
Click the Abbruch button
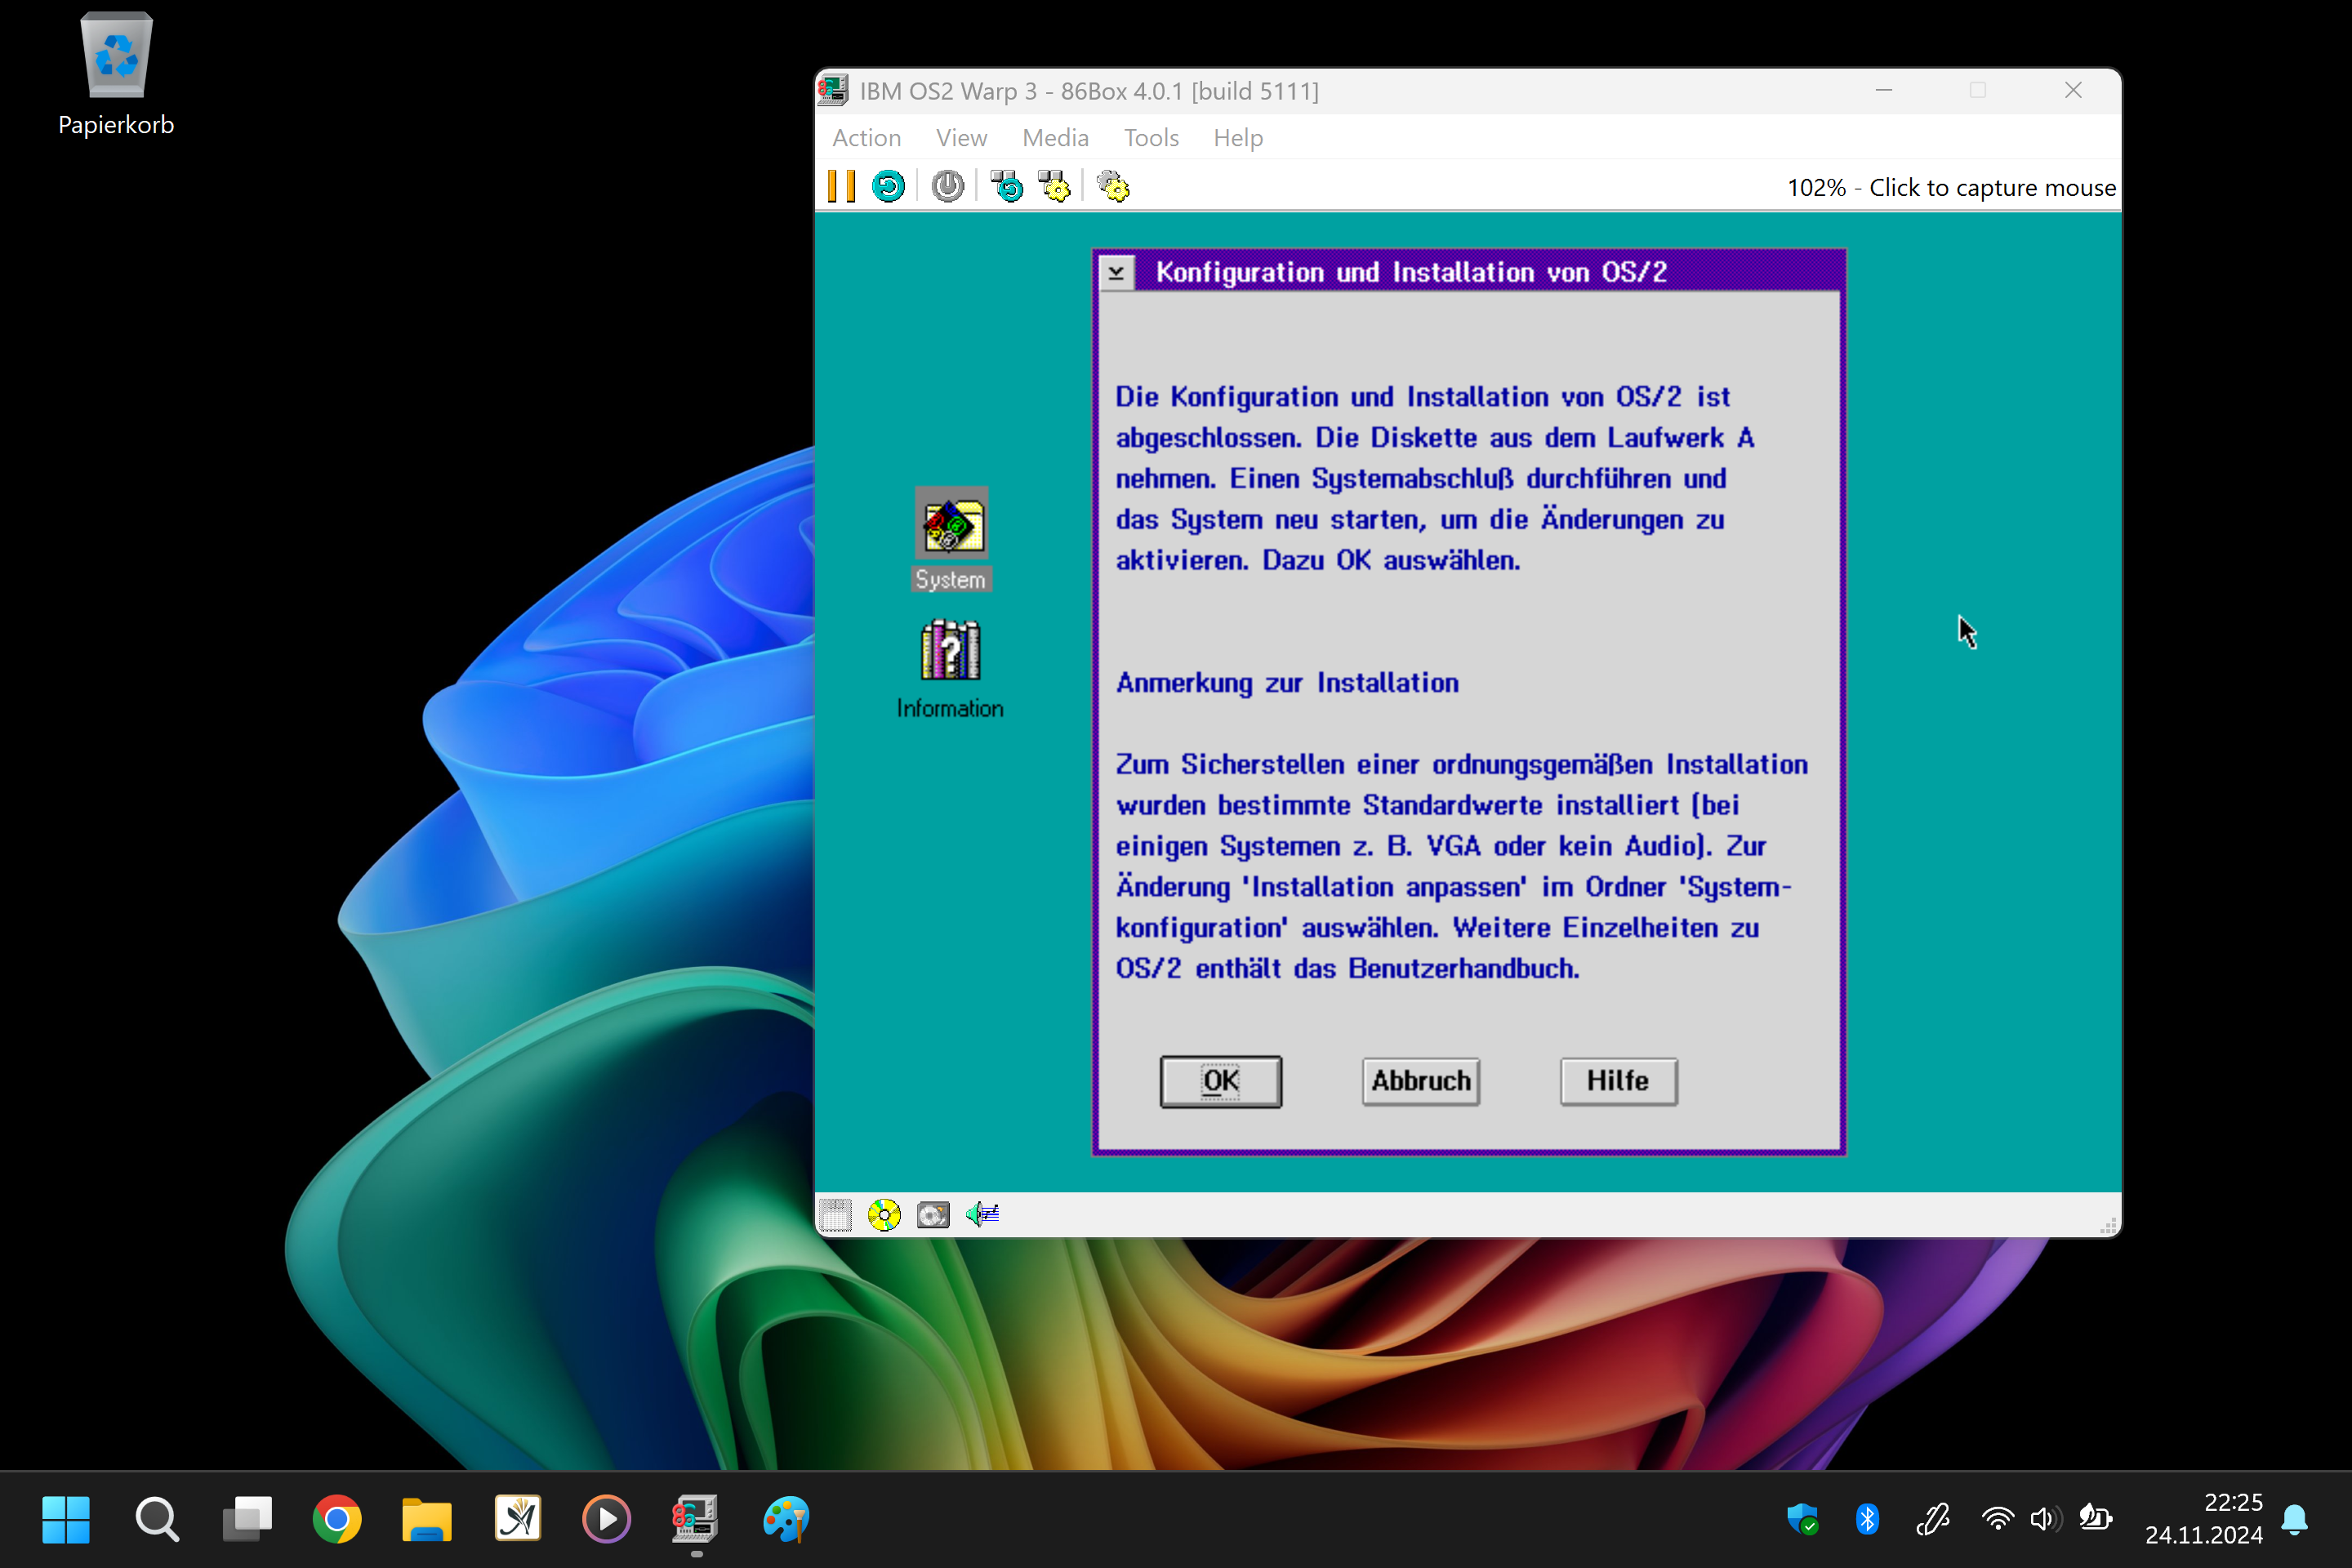point(1420,1081)
